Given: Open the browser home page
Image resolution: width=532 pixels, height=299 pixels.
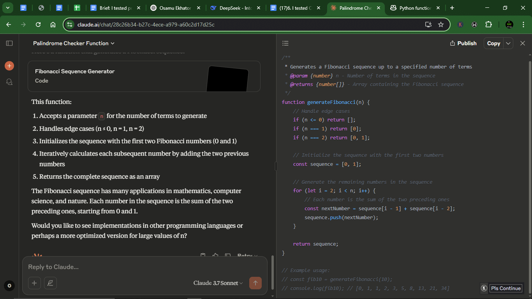Looking at the screenshot, I should point(53,24).
